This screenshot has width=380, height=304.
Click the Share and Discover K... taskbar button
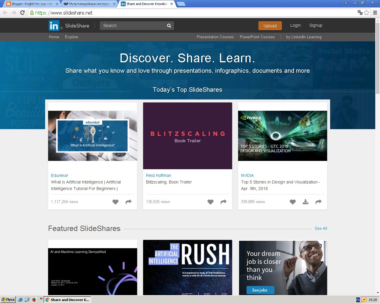tap(67, 300)
